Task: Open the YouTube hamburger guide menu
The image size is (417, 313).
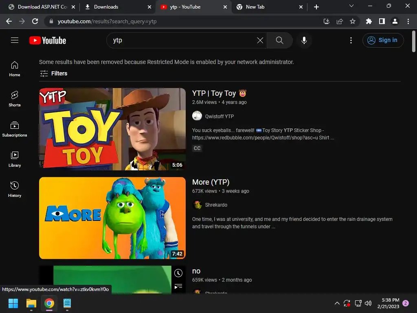Action: (15, 40)
